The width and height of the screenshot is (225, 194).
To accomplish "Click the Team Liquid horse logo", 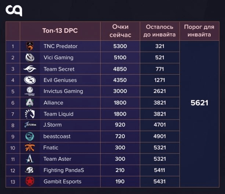I will pyautogui.click(x=30, y=114).
